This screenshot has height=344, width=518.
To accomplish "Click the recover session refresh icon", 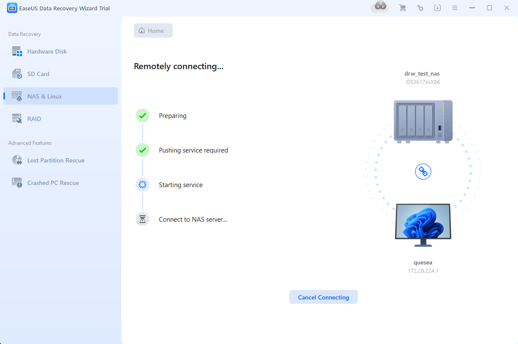I will [x=420, y=8].
